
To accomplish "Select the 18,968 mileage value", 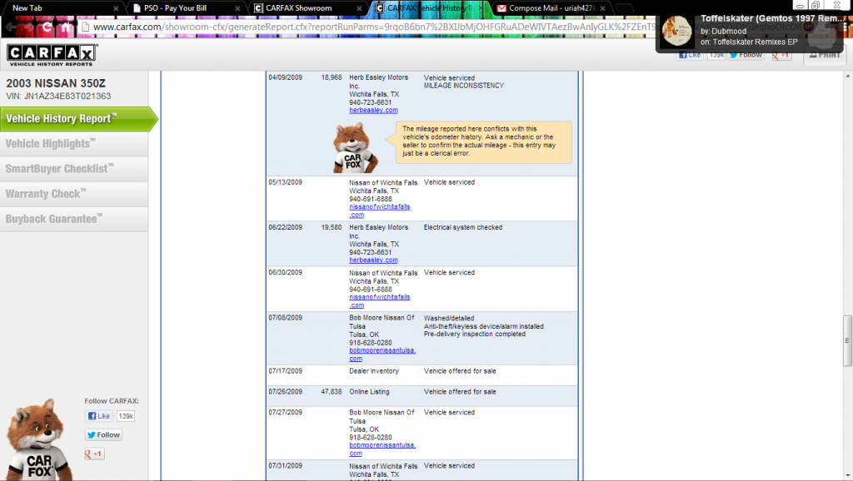I will pyautogui.click(x=332, y=77).
